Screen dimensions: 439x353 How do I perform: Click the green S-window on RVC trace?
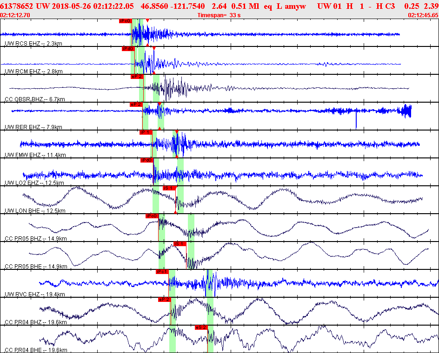click(x=210, y=283)
